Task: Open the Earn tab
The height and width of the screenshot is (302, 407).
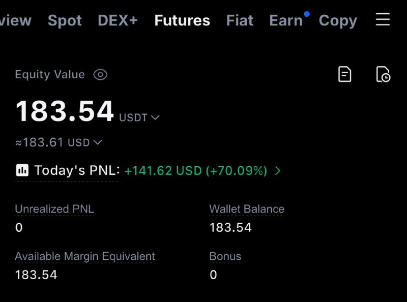Action: (286, 20)
